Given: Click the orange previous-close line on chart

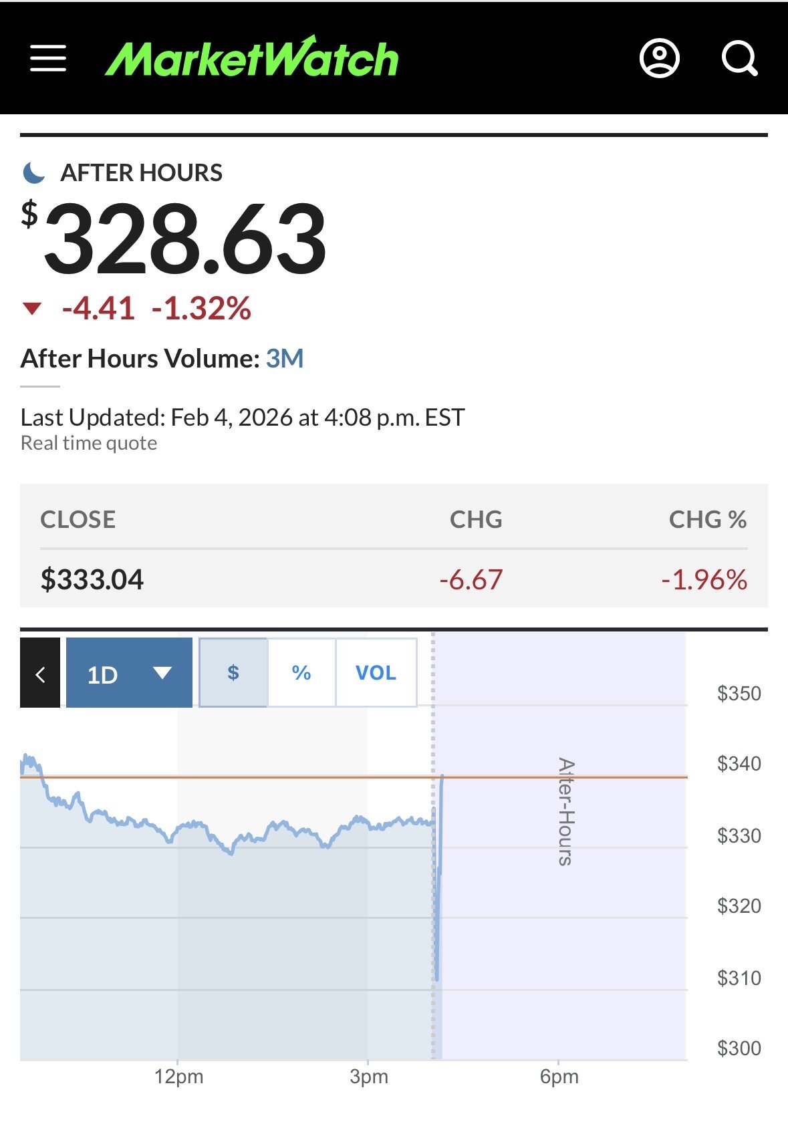Looking at the screenshot, I should point(267,777).
